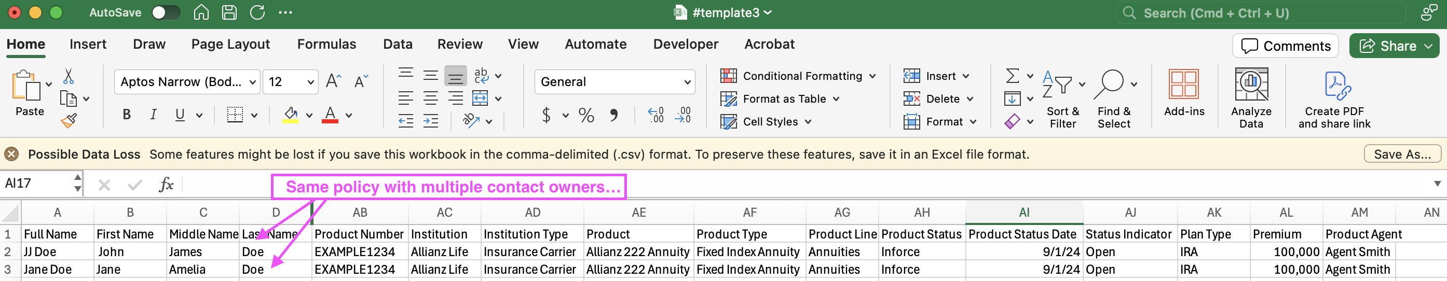Toggle Align Left
Viewport: 1447px width, 281px height.
pos(405,99)
